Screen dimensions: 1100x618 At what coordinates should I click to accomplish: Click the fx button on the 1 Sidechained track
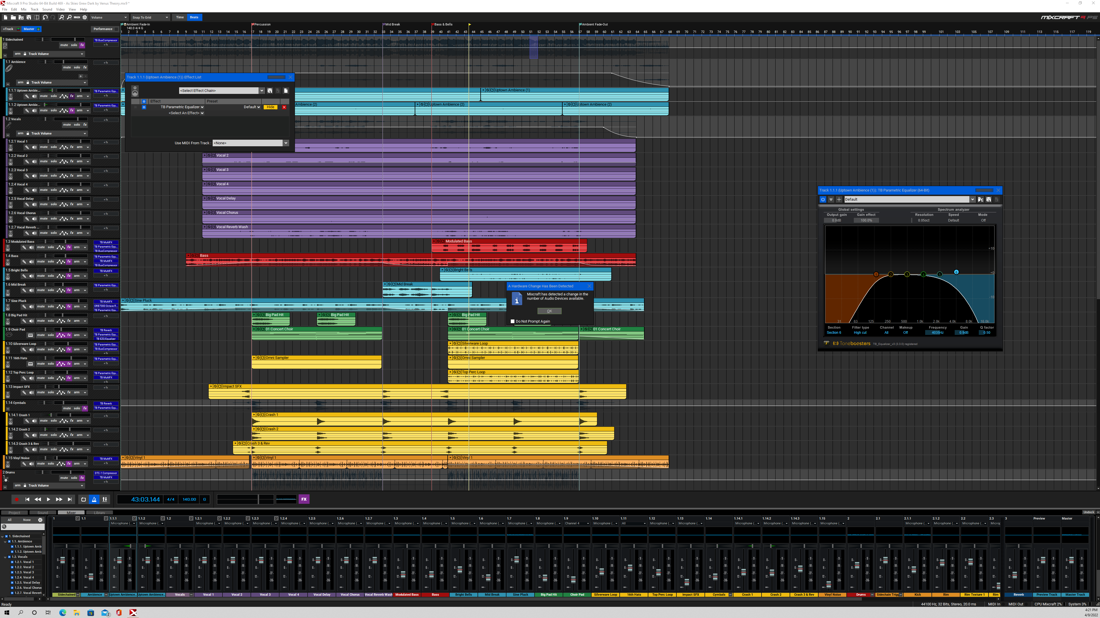click(x=83, y=45)
